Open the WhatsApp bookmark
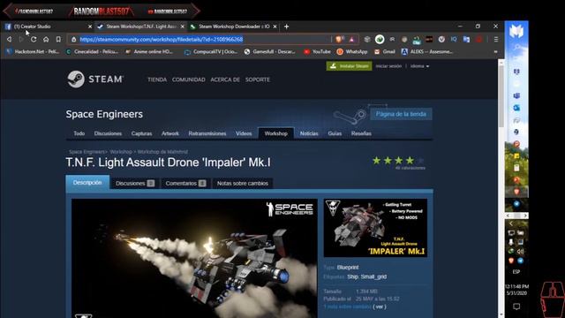Screen dimensions: 565x318 [x=352, y=51]
